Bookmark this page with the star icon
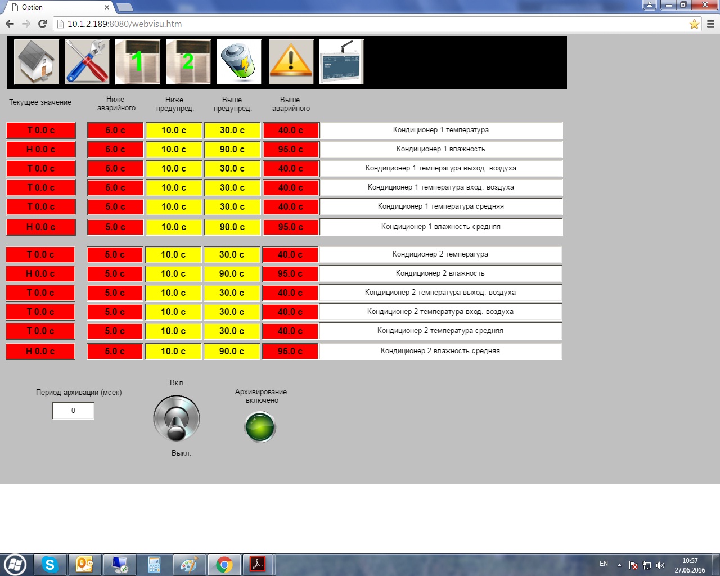The width and height of the screenshot is (720, 576). [694, 24]
